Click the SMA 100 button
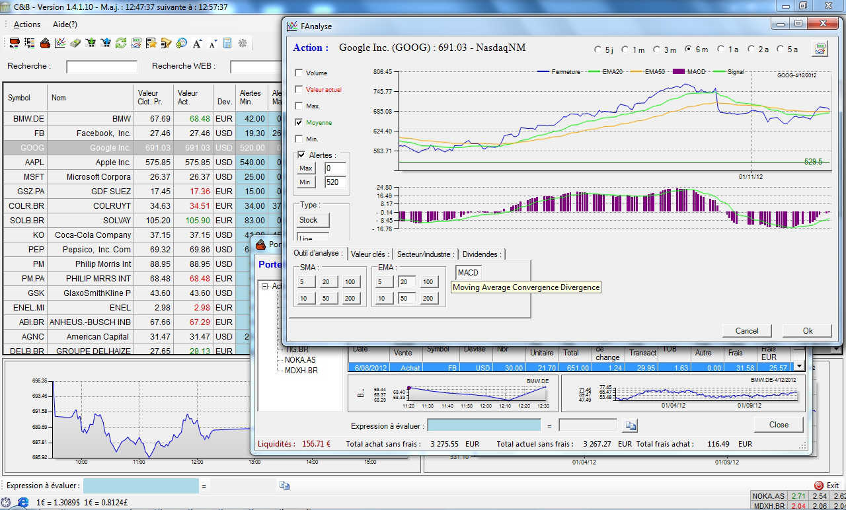The height and width of the screenshot is (510, 846). (350, 282)
